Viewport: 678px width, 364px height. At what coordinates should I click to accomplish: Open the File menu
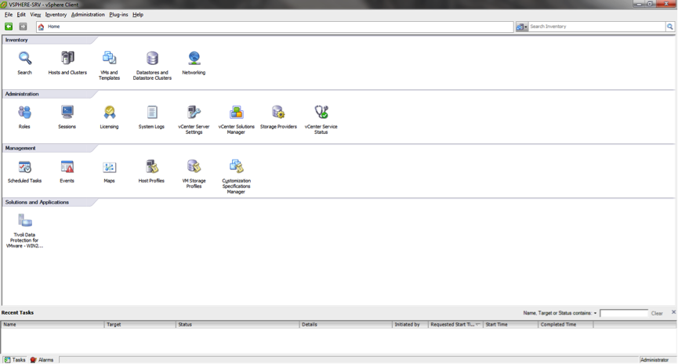pyautogui.click(x=9, y=15)
